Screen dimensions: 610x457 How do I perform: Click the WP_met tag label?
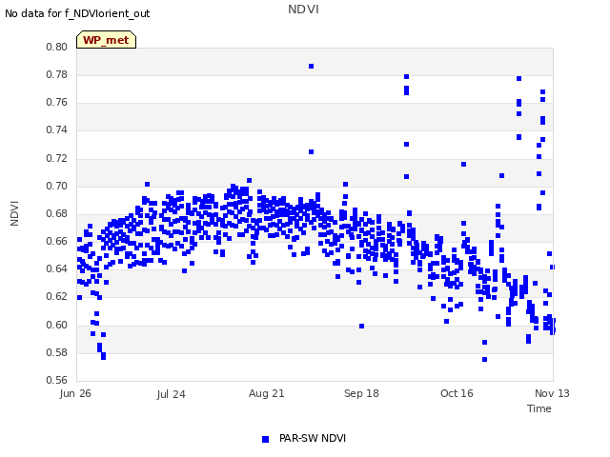coord(106,40)
